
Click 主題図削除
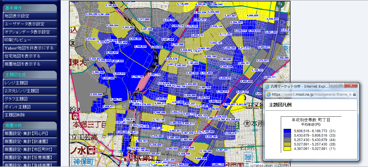(x=30, y=115)
